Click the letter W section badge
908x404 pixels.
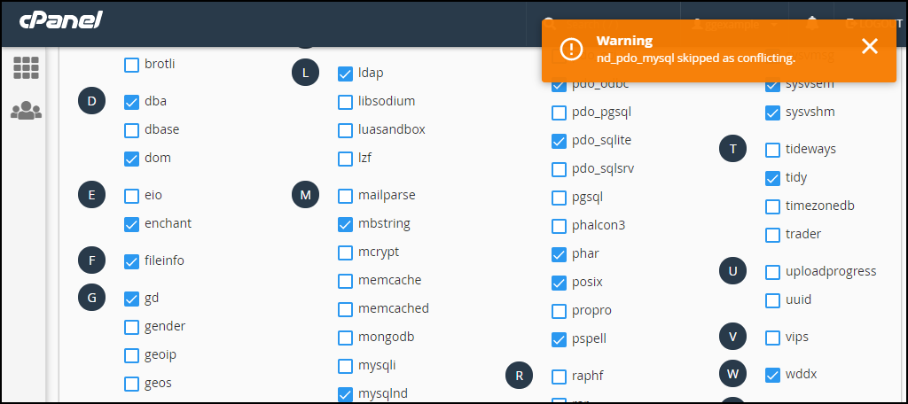point(733,374)
